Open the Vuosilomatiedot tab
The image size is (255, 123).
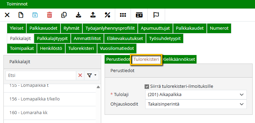117,49
